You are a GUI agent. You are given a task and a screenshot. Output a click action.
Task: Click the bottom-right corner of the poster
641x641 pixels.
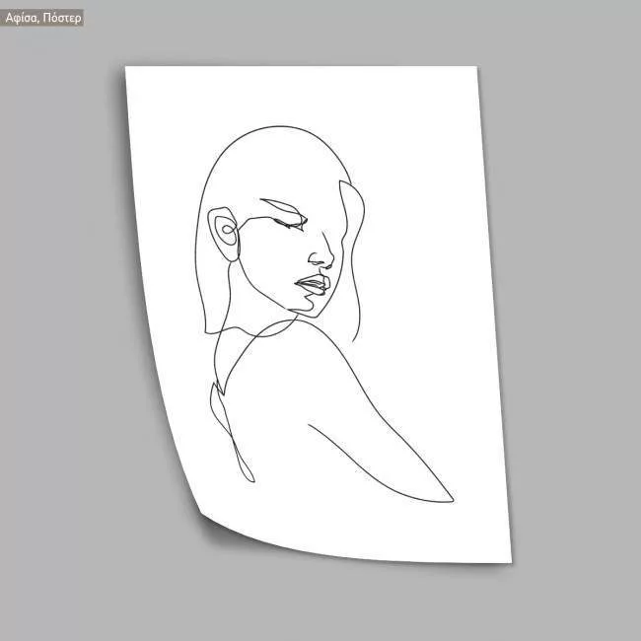pos(507,559)
